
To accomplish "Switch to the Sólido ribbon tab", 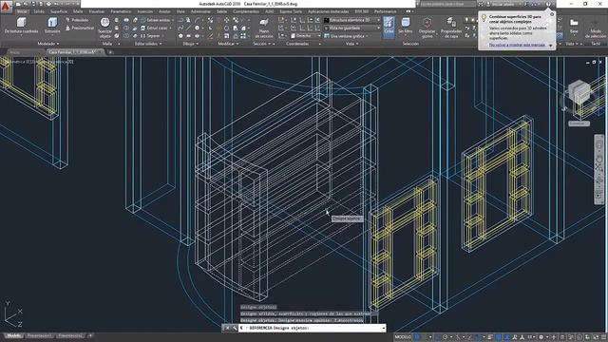I will [39, 11].
